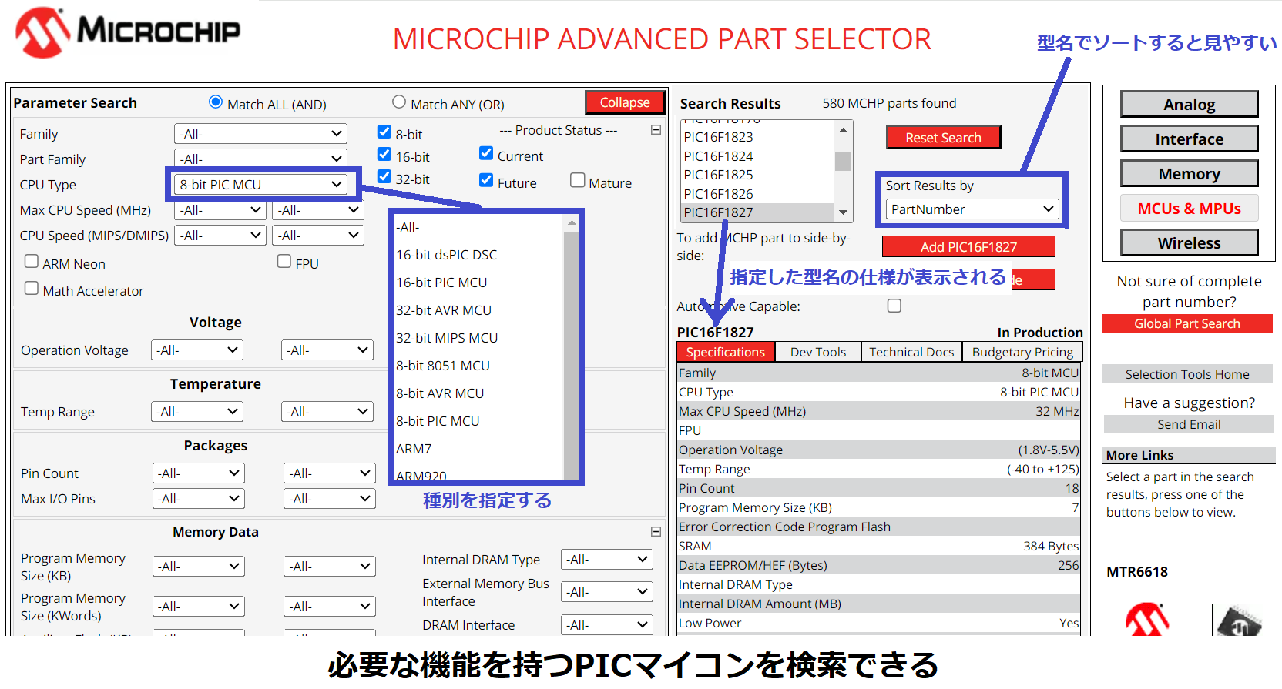Image resolution: width=1282 pixels, height=689 pixels.
Task: Tick the Automotive Capable checkbox
Action: pos(894,306)
